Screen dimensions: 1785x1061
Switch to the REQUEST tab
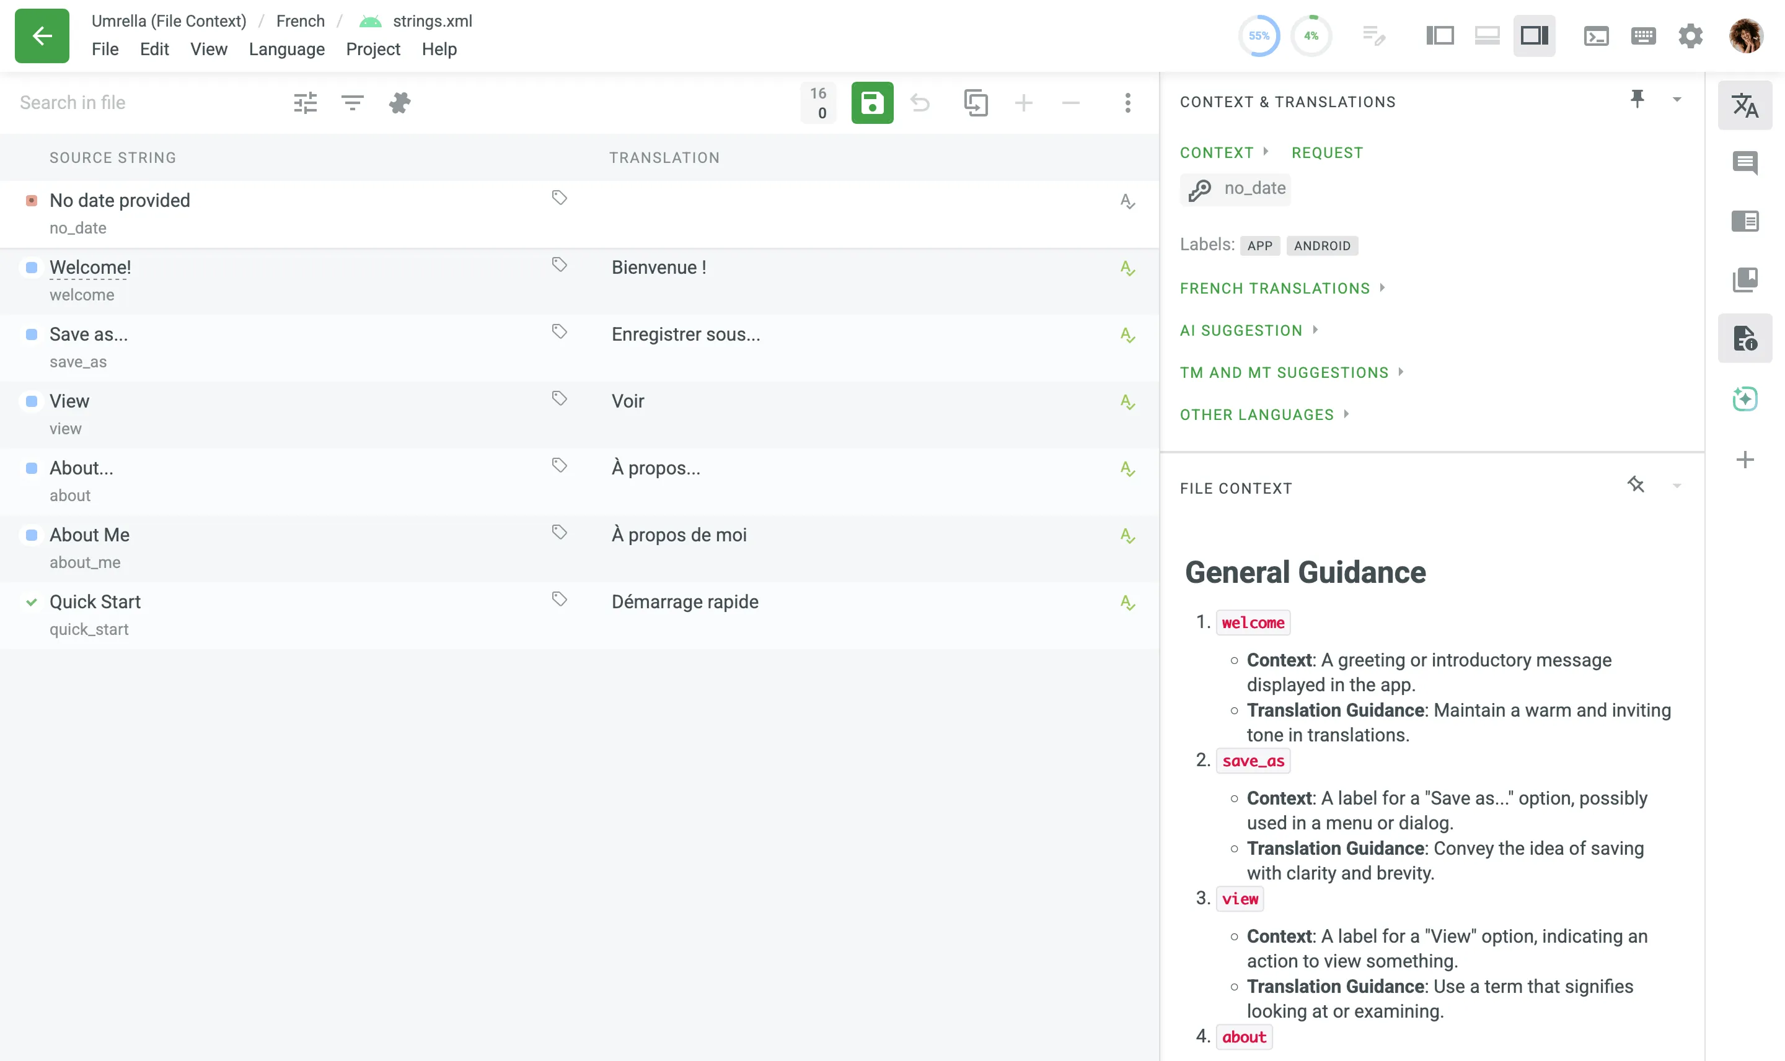click(1326, 152)
